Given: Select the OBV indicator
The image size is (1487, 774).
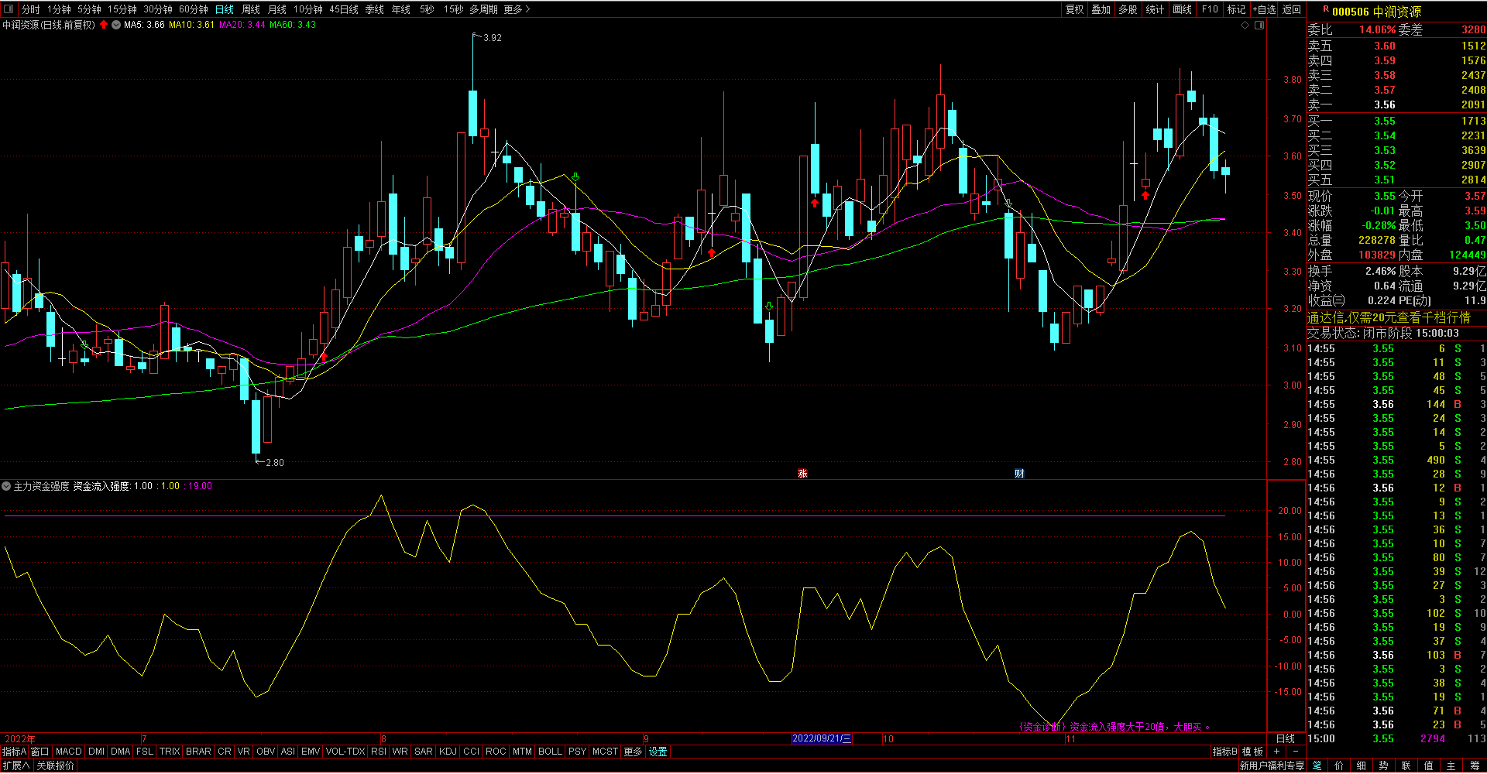Looking at the screenshot, I should 265,752.
